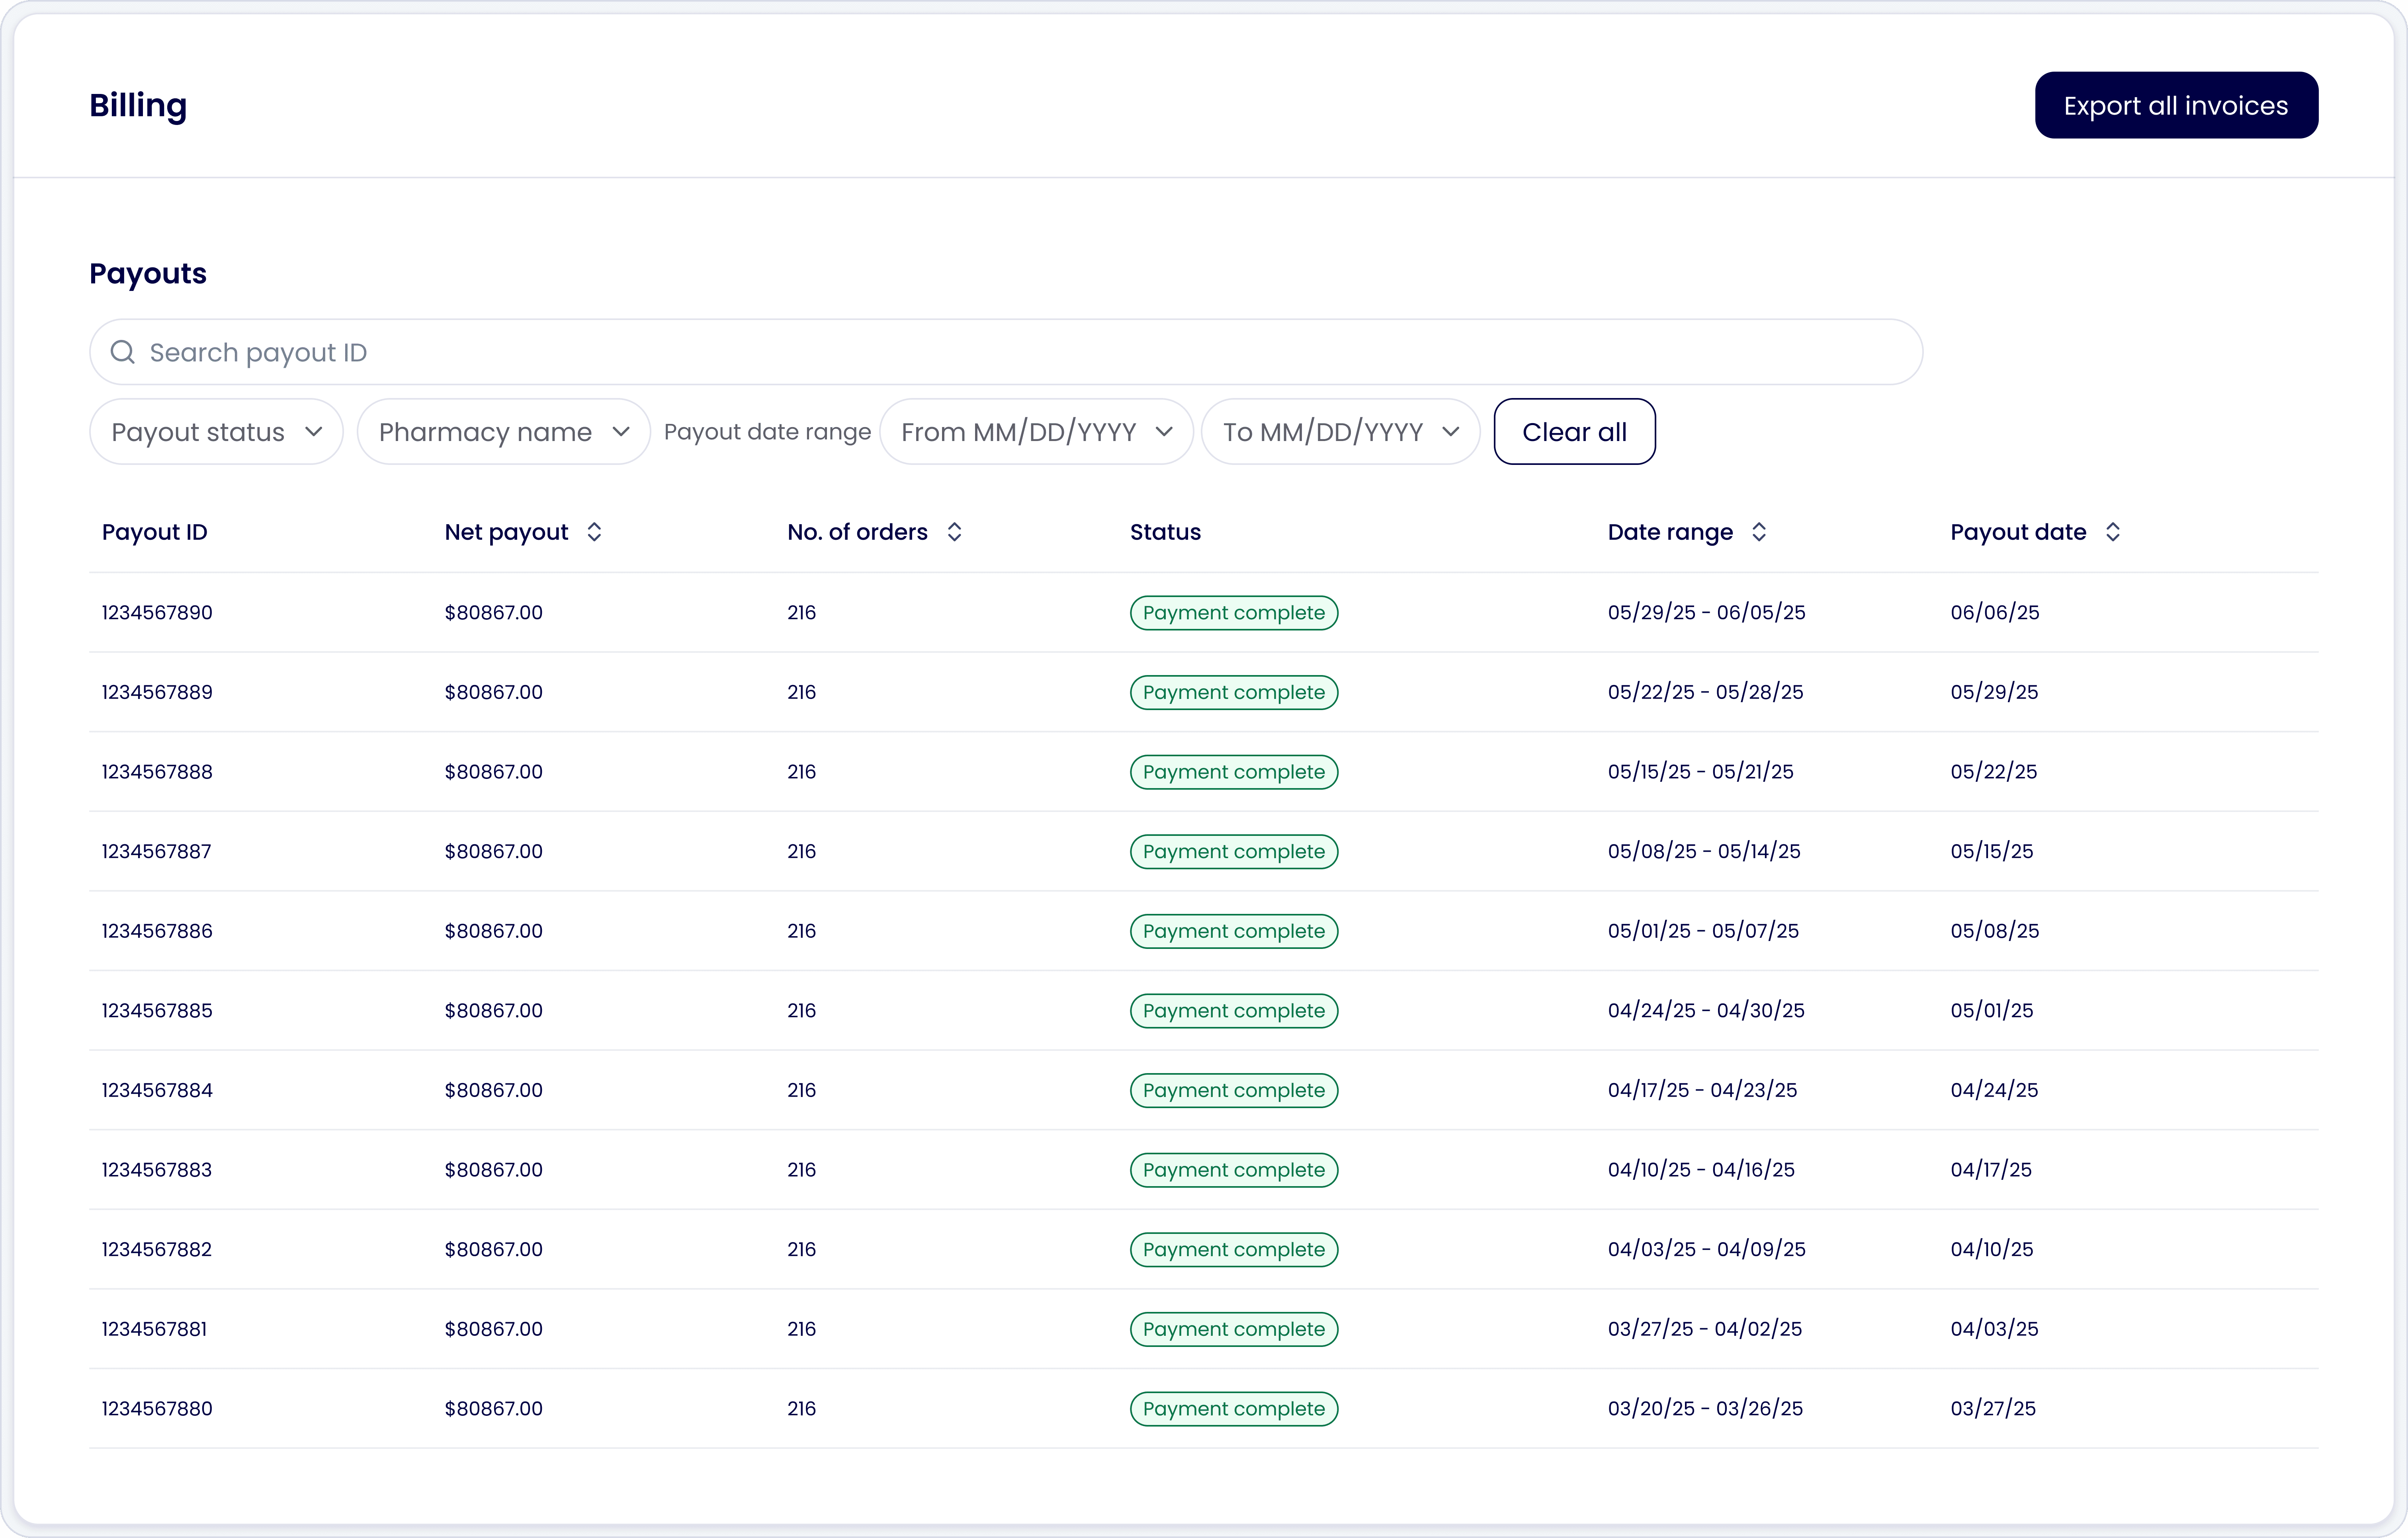Click date range 04/17/25 - 04/23/25
The height and width of the screenshot is (1538, 2408).
(1702, 1090)
